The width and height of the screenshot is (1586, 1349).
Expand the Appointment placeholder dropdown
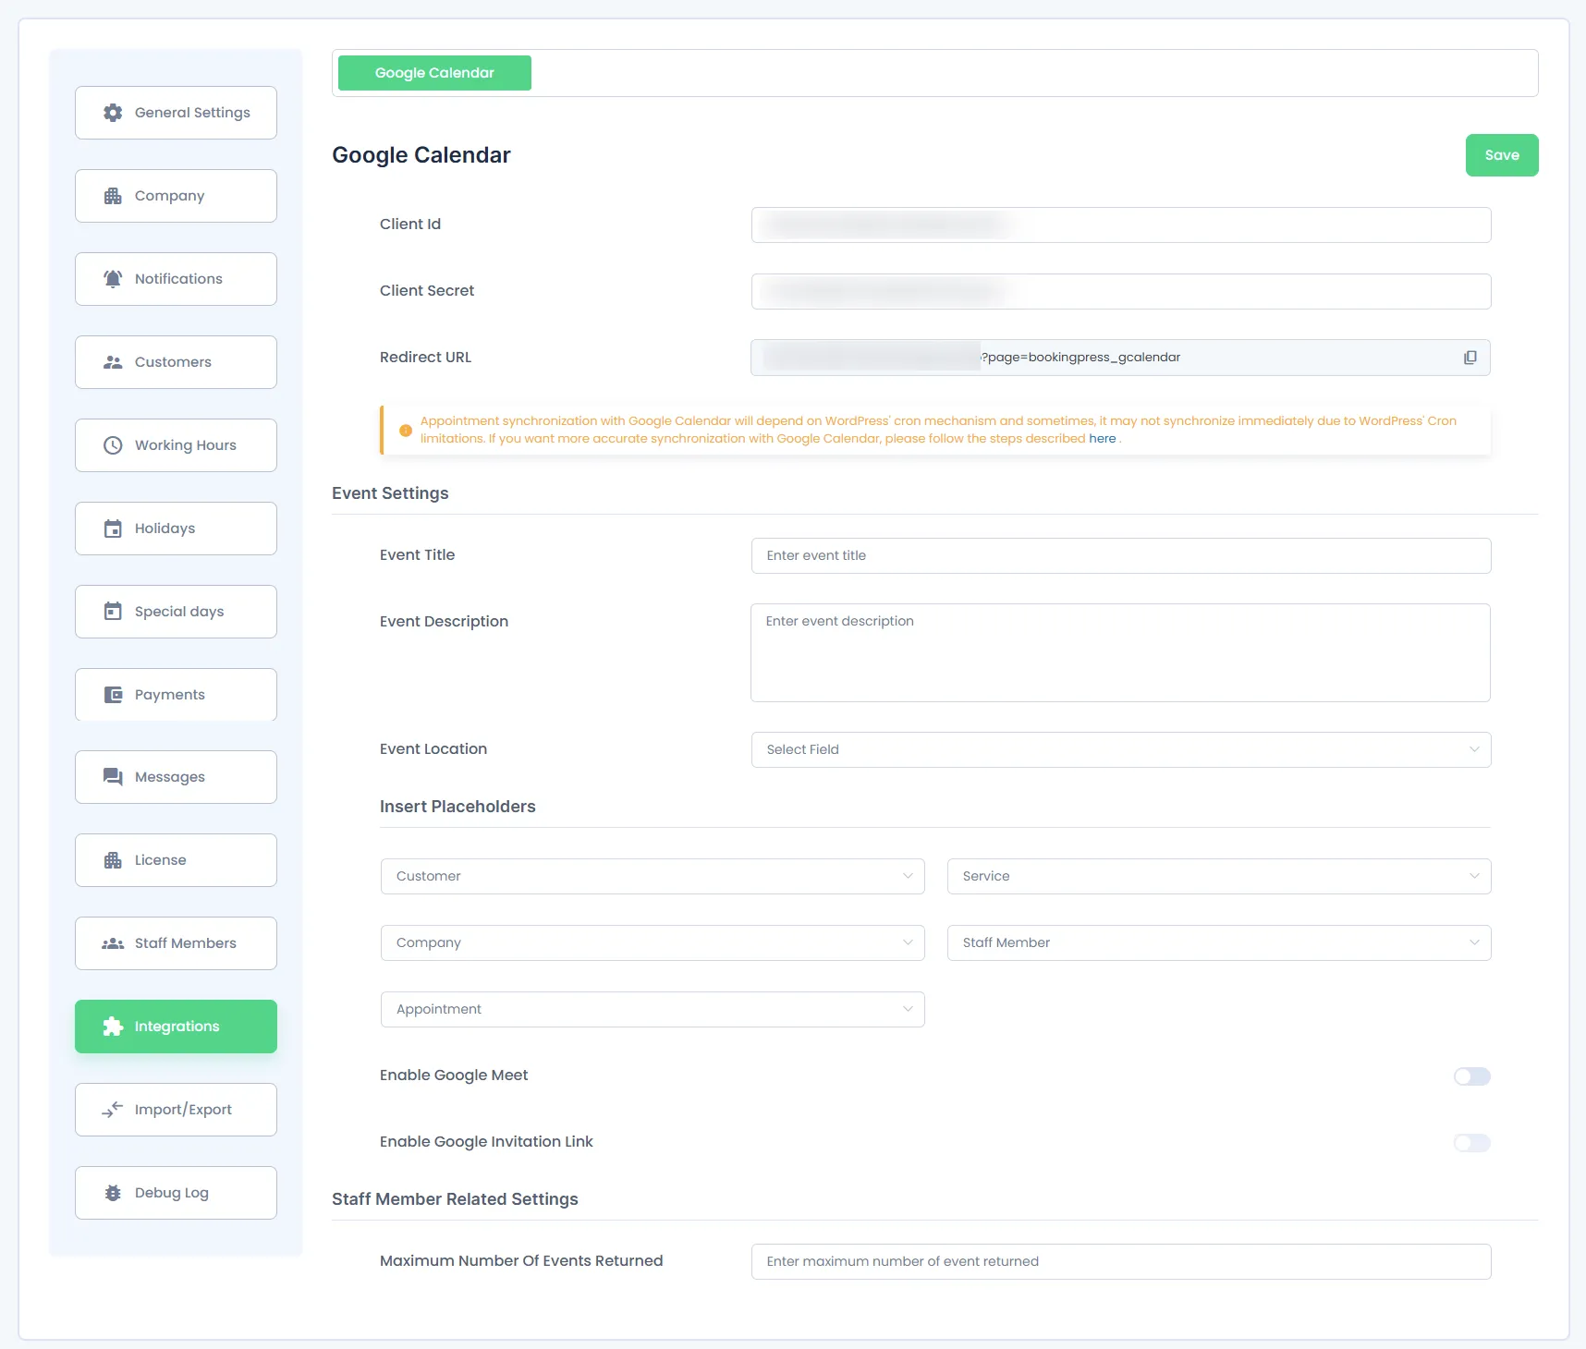click(x=653, y=1009)
